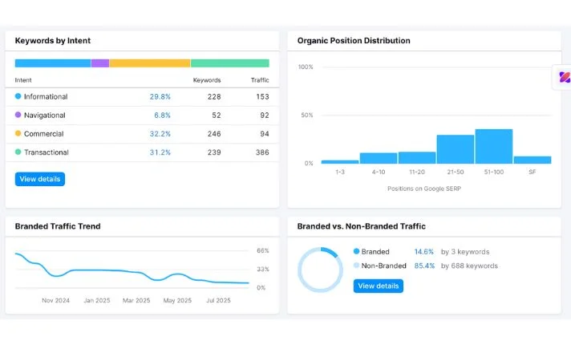Viewport: 571px width, 345px height.
Task: Click the blue Informational intent dot
Action: pyautogui.click(x=18, y=96)
